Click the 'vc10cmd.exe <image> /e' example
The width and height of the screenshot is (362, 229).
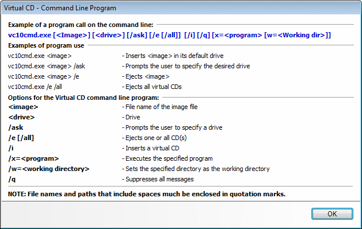pyautogui.click(x=43, y=77)
